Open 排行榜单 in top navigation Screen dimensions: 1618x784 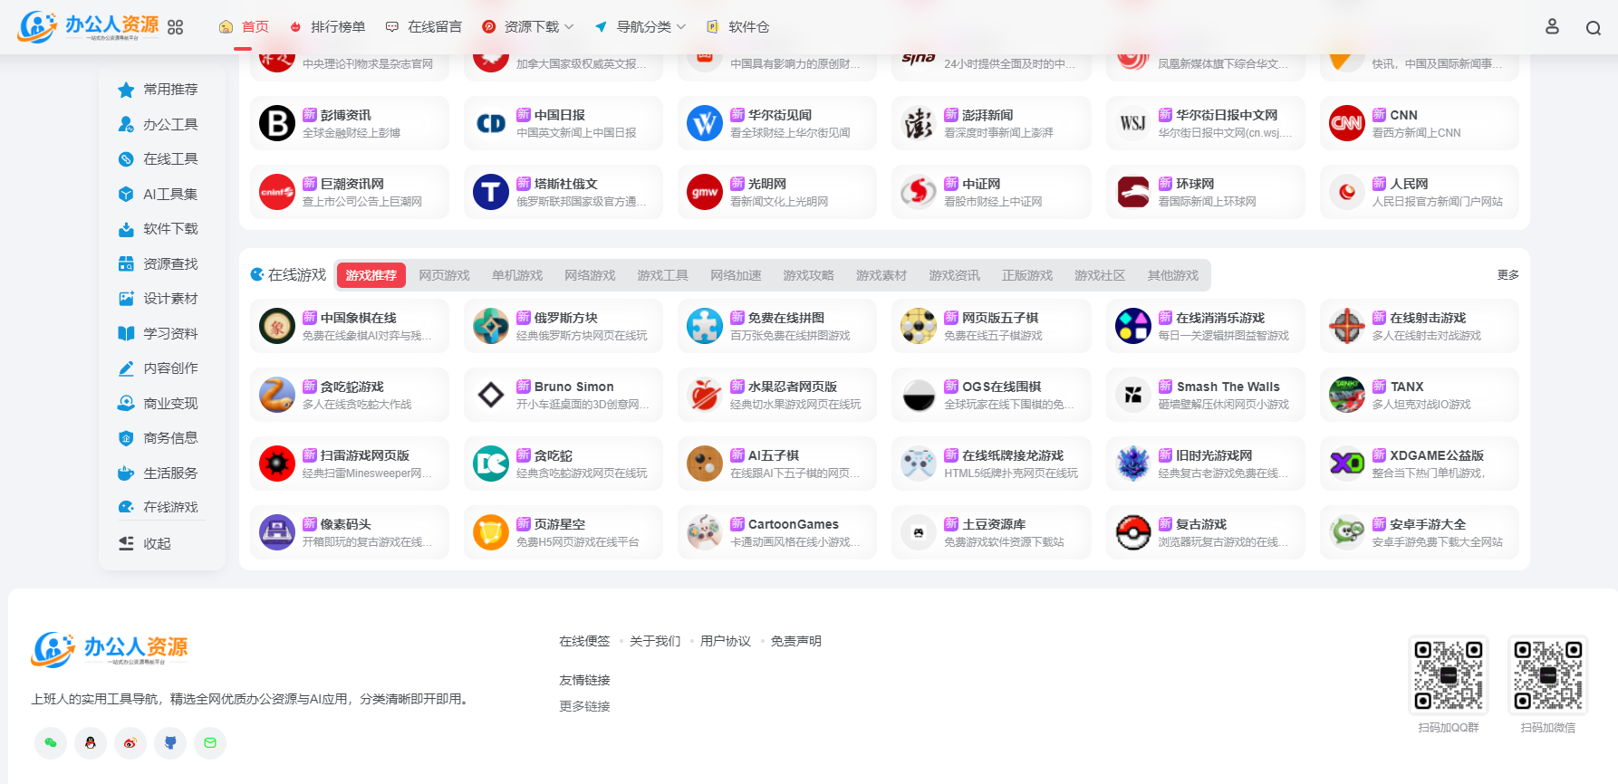coord(327,27)
